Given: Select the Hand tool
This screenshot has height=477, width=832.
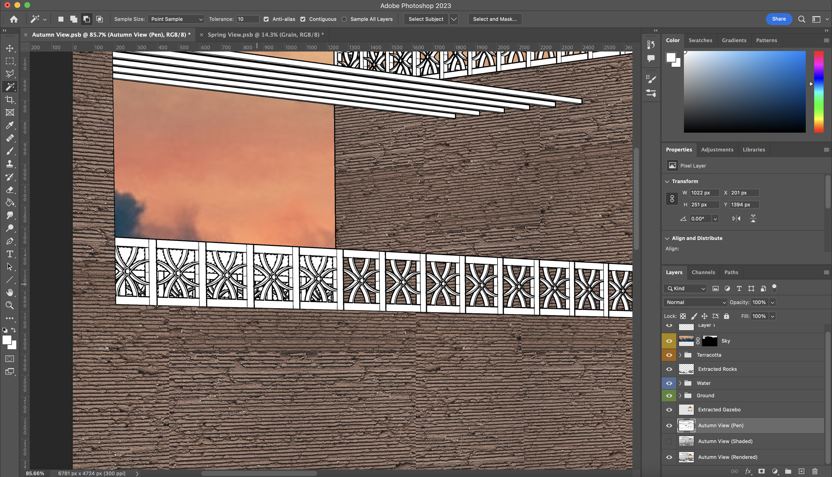Looking at the screenshot, I should [x=10, y=293].
